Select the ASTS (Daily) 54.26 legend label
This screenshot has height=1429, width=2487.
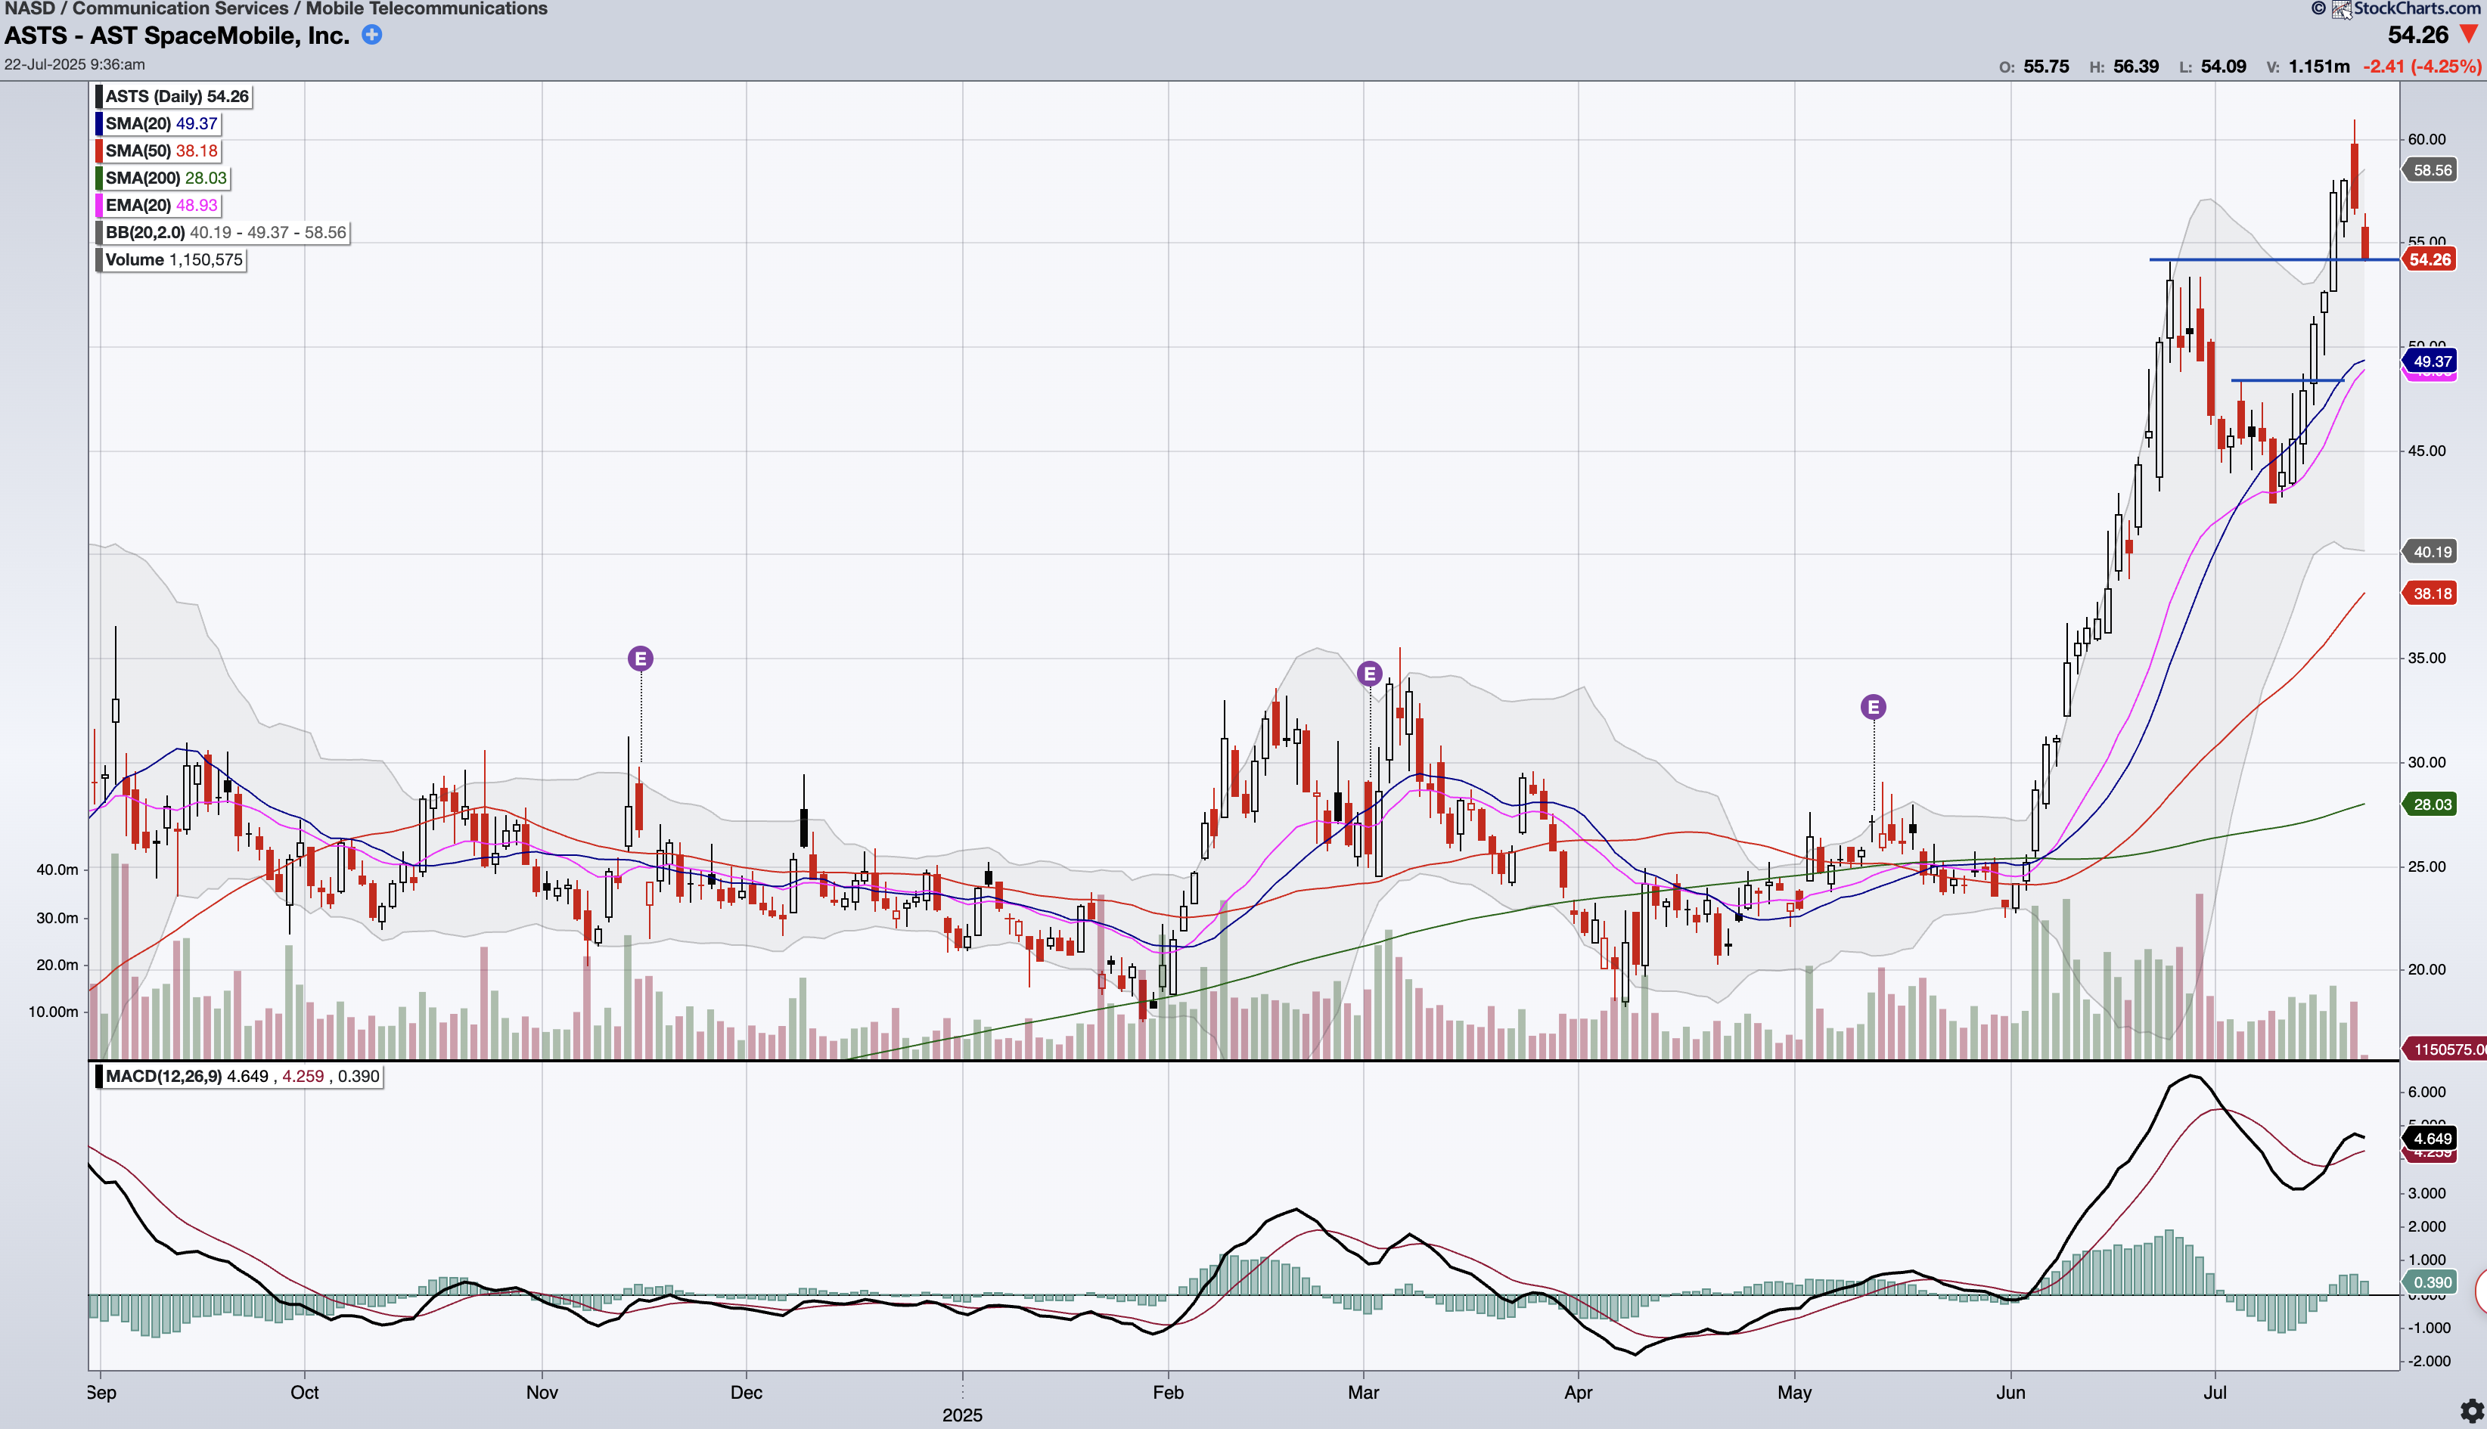(177, 96)
